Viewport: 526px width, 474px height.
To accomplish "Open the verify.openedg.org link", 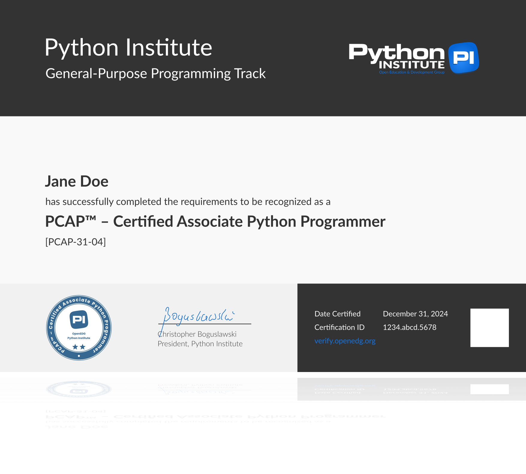I will coord(345,341).
